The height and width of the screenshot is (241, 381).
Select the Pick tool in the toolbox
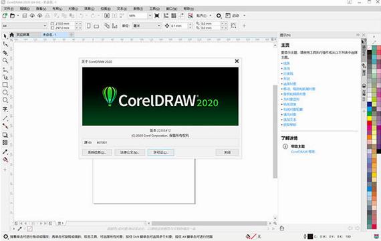coord(5,36)
